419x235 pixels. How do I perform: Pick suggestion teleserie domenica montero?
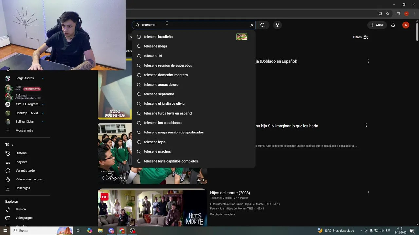coord(193,75)
